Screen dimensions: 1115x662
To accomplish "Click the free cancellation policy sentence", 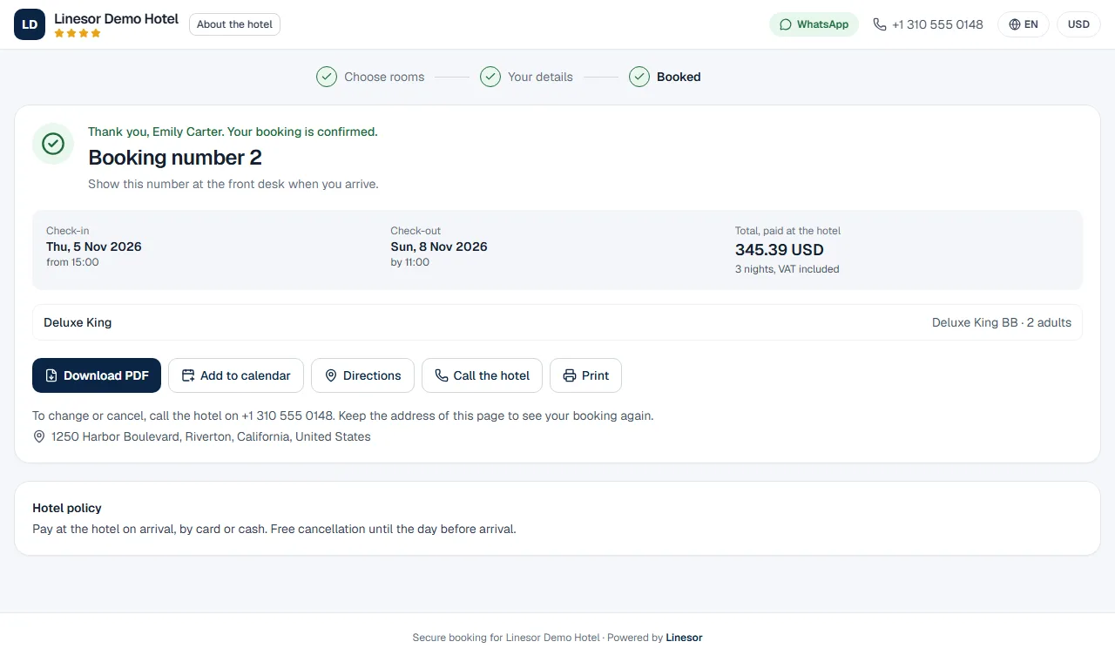I will point(394,529).
